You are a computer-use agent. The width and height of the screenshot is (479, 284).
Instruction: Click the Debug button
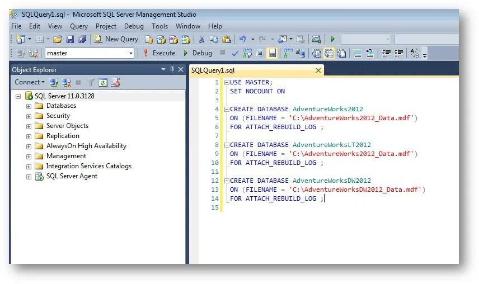[198, 53]
